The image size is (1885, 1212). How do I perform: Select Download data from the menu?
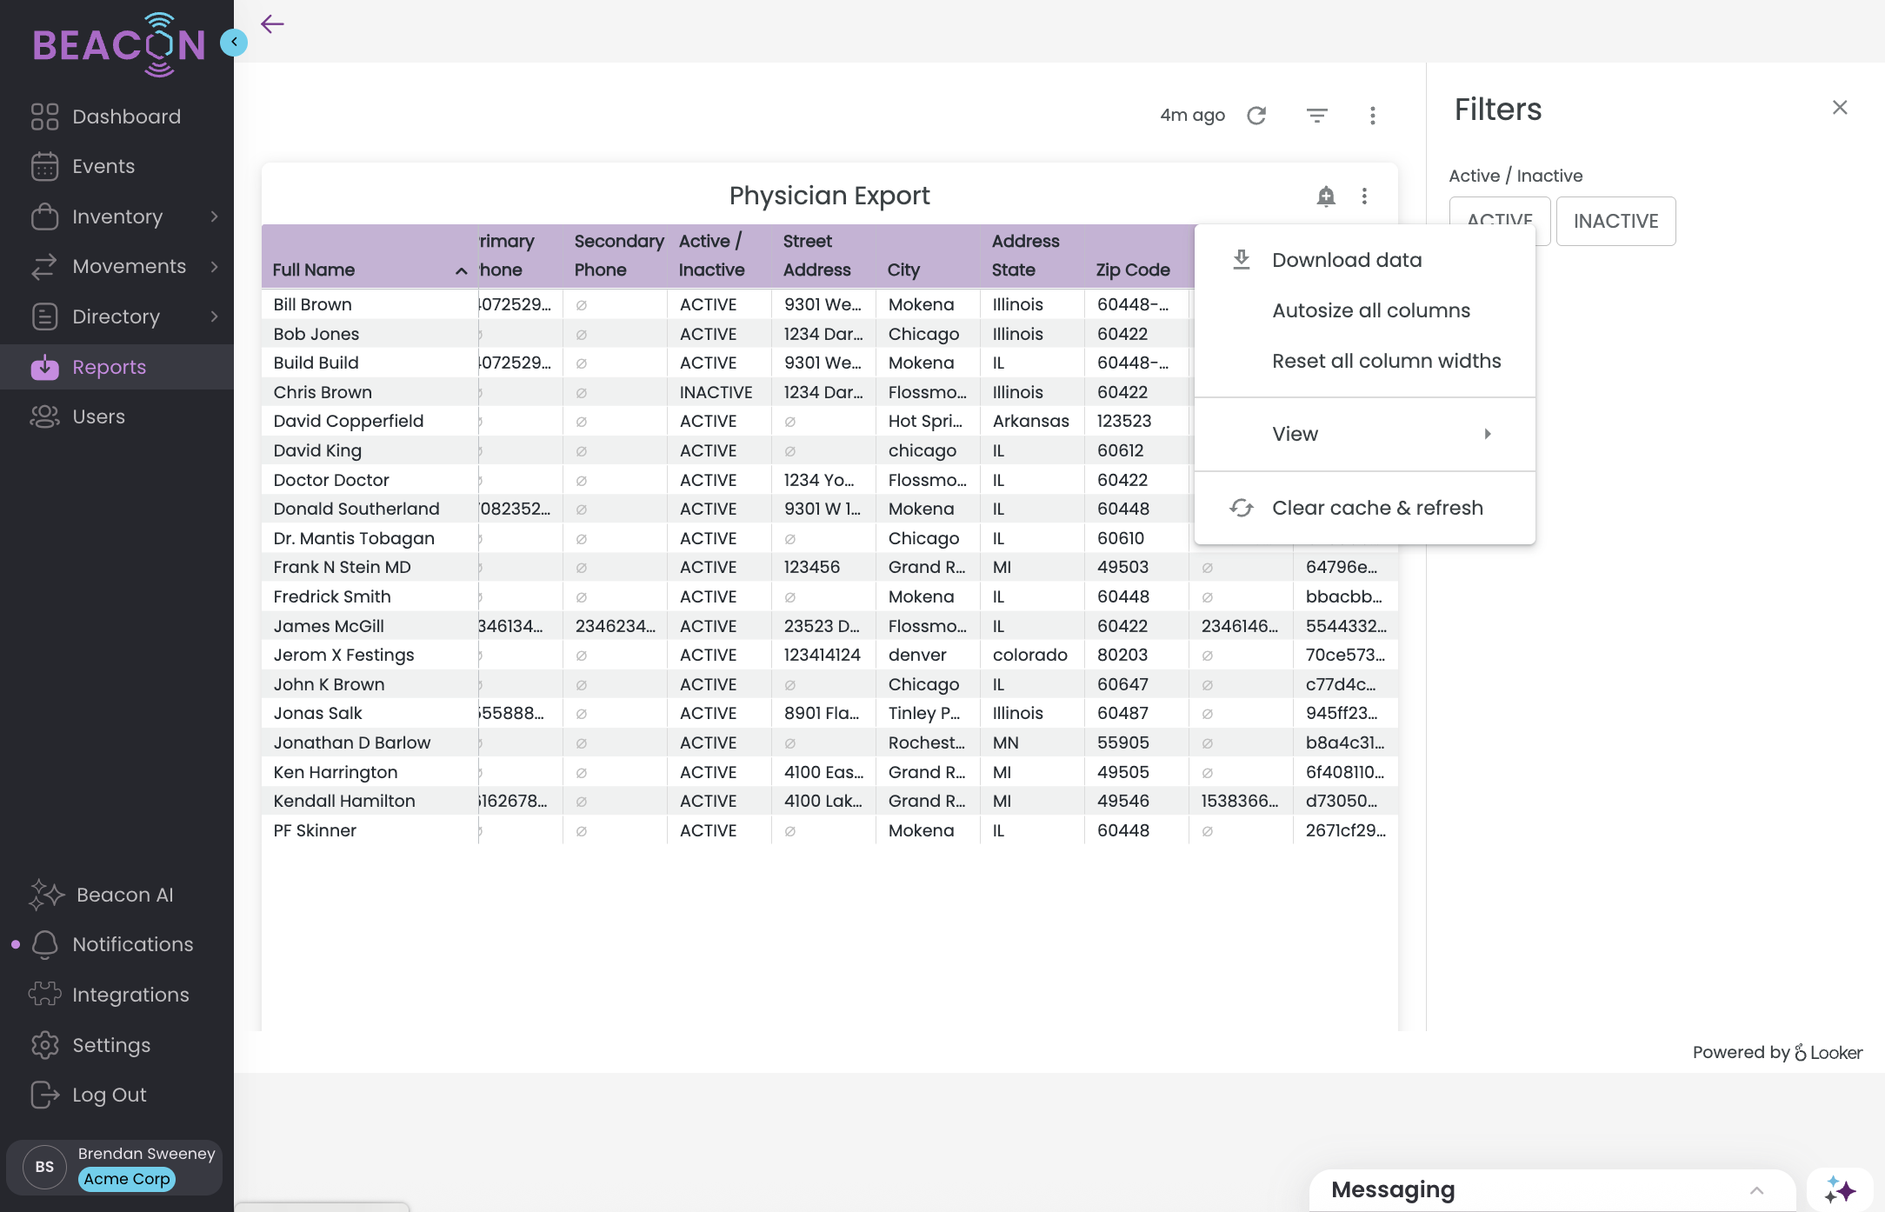1346,260
